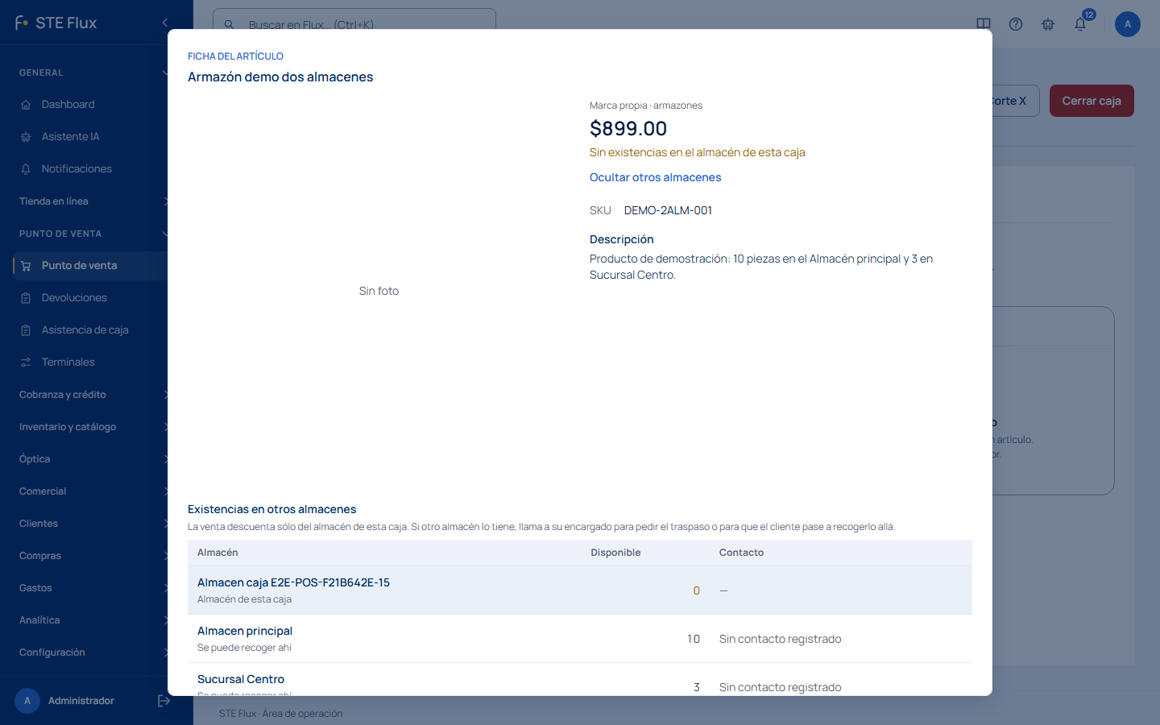Click the $899.00 price

[x=628, y=129]
